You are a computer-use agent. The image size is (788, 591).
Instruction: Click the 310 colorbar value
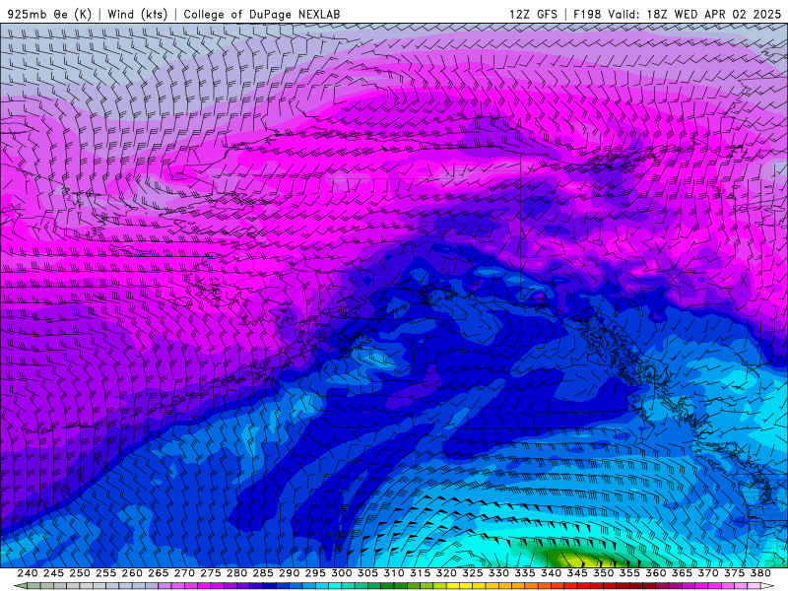pos(394,573)
